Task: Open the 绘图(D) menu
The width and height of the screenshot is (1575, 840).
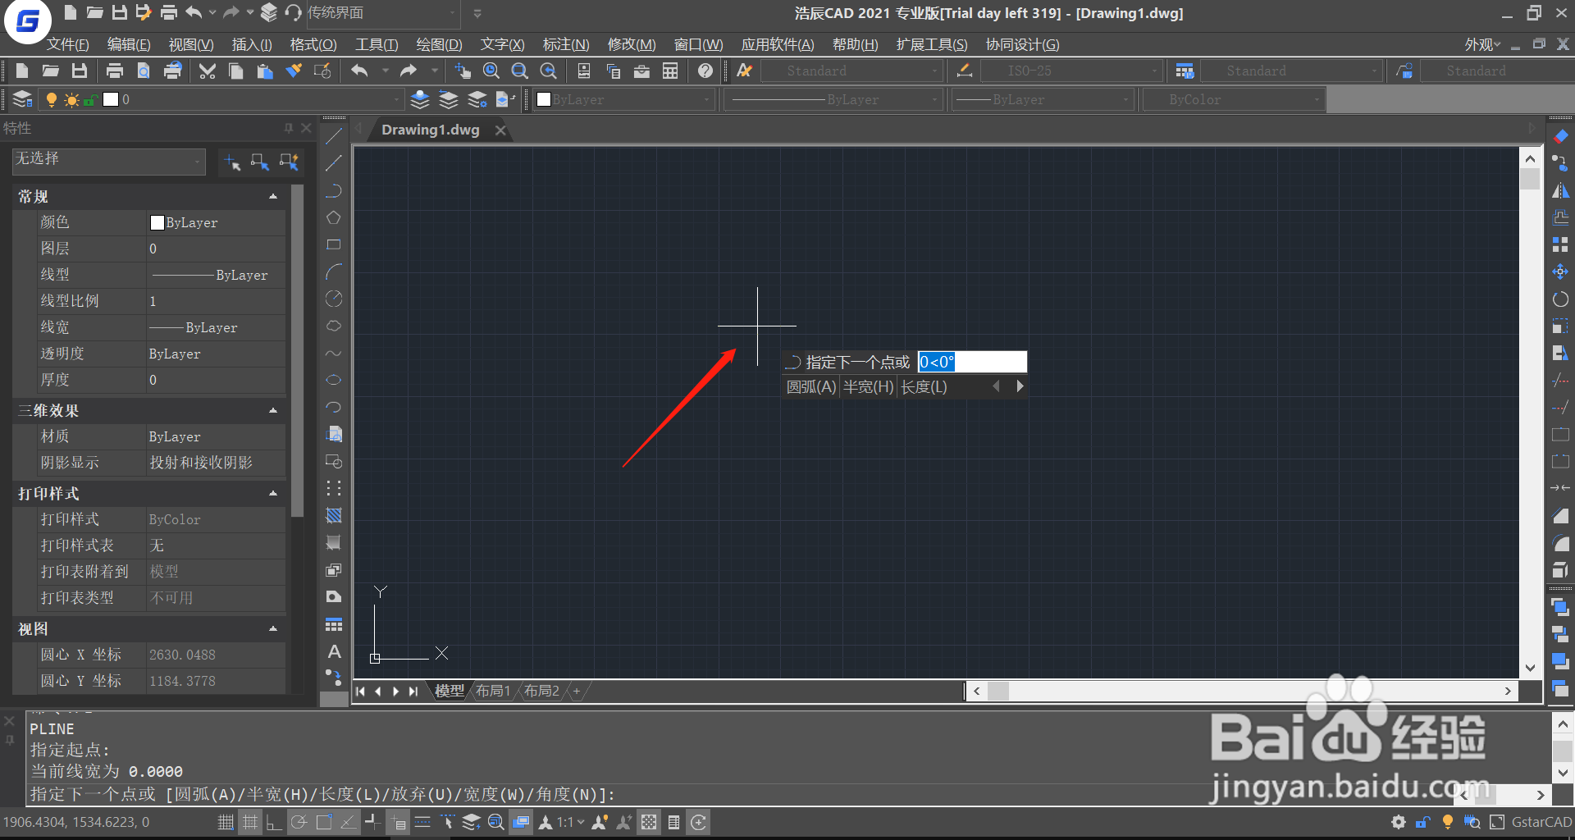Action: (439, 45)
